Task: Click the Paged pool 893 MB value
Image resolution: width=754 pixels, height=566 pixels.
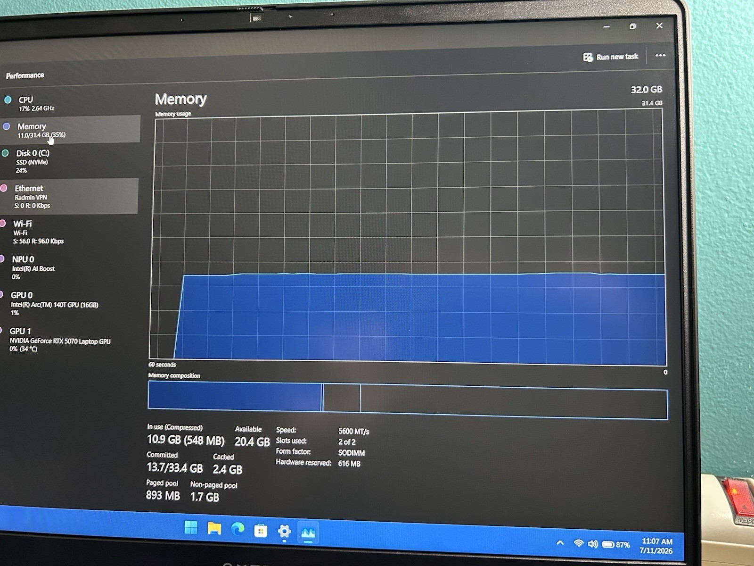Action: 163,495
